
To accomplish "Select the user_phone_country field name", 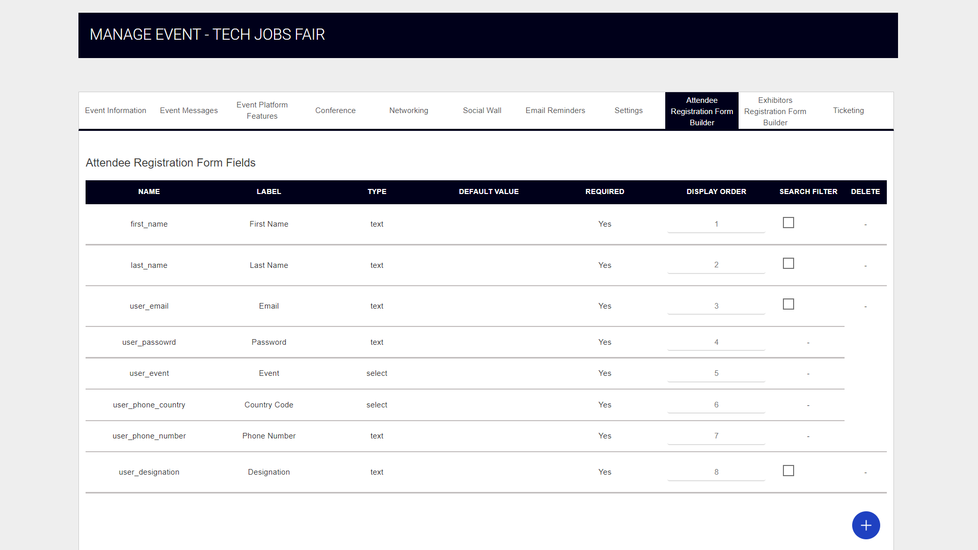I will (x=149, y=405).
